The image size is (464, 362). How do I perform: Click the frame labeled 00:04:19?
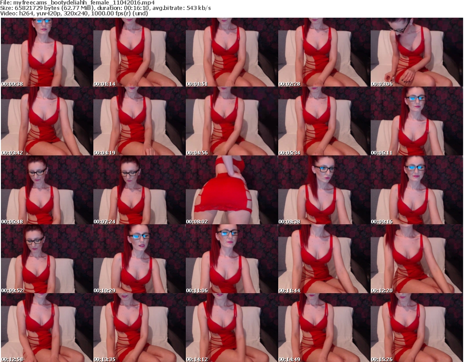click(x=140, y=121)
